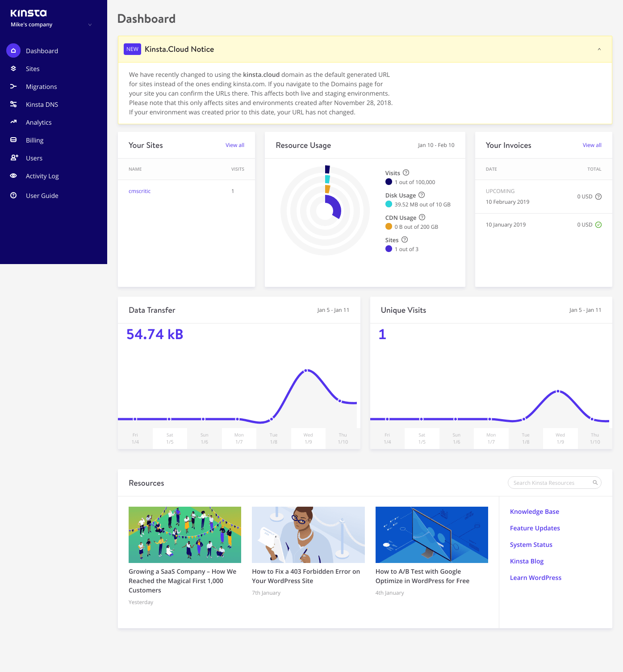The width and height of the screenshot is (623, 672).
Task: Click the User Guide help icon
Action: click(x=13, y=195)
